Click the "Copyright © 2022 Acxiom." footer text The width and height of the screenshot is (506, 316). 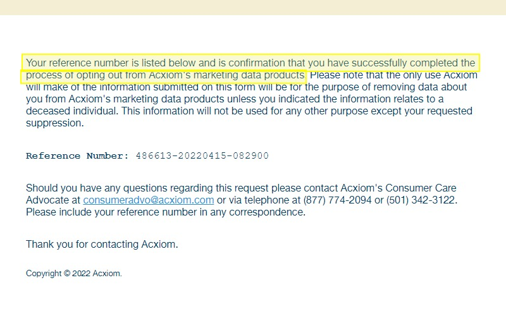click(74, 274)
